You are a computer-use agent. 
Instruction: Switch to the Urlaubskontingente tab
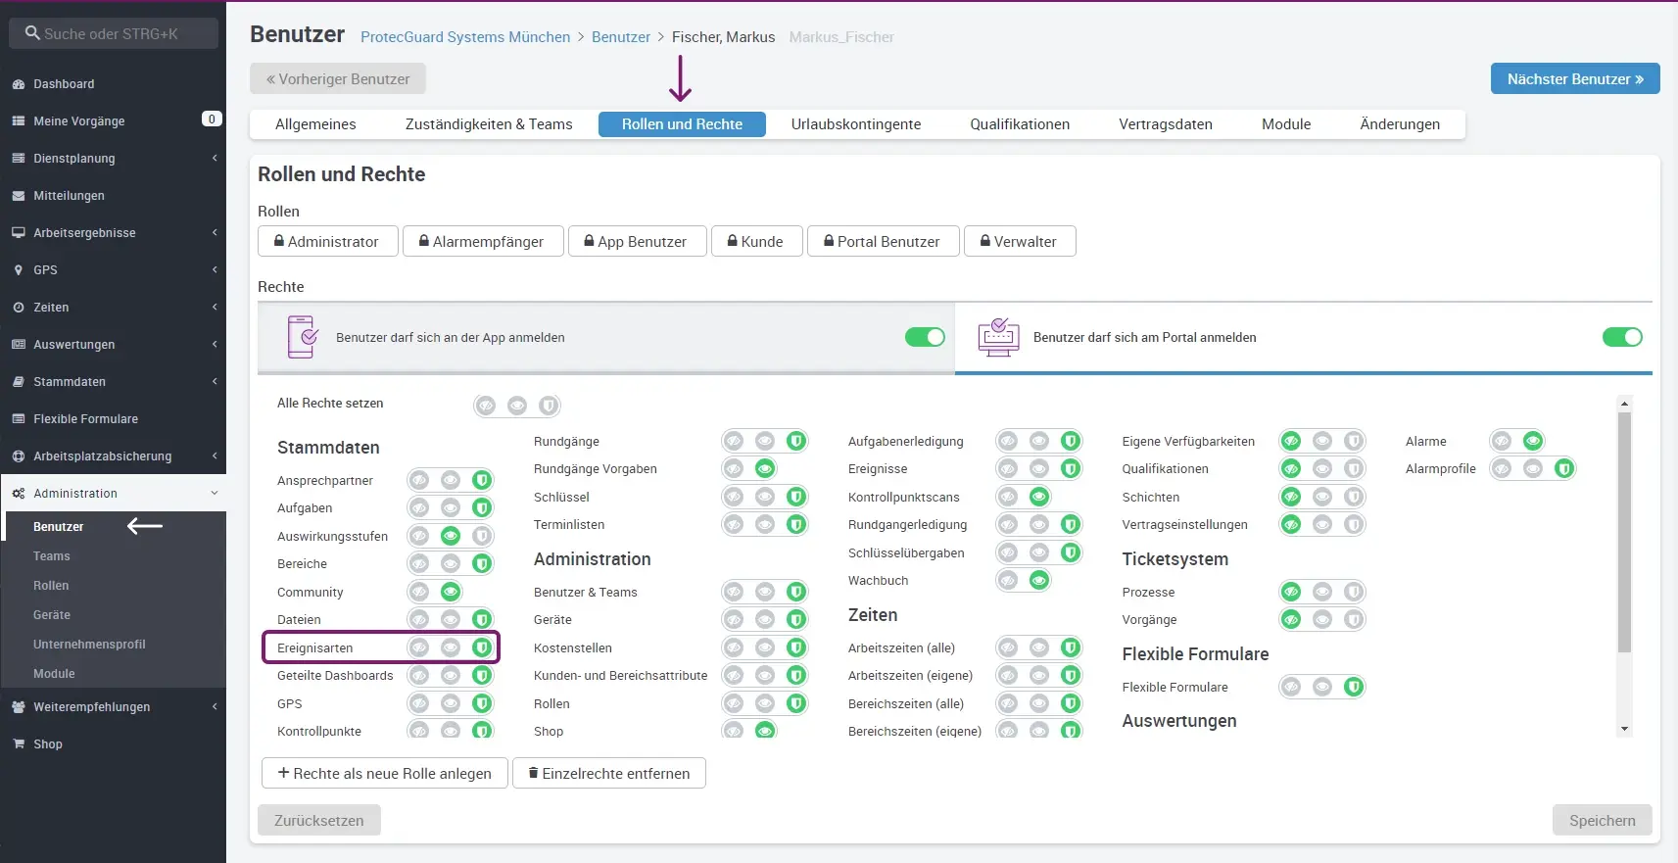(855, 124)
